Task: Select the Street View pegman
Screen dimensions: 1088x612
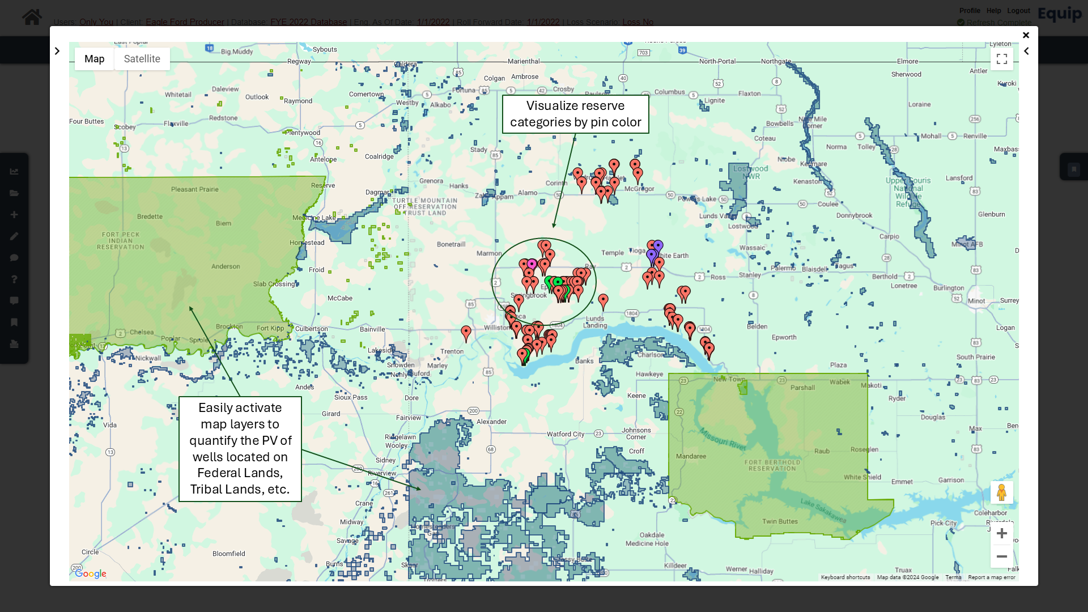Action: [1002, 492]
